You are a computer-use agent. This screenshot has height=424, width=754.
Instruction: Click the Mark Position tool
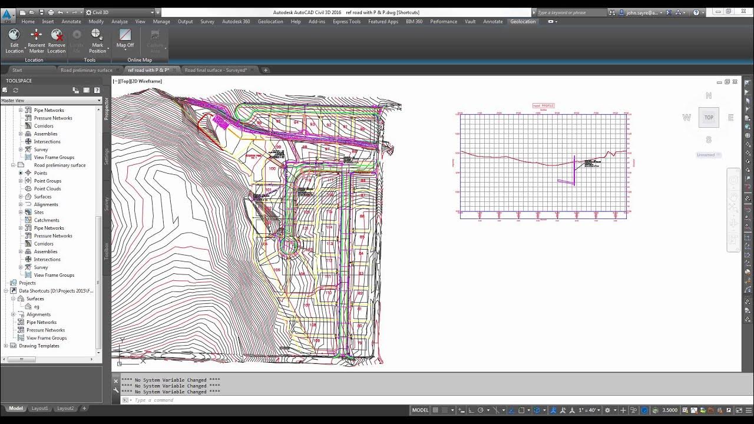(x=97, y=41)
